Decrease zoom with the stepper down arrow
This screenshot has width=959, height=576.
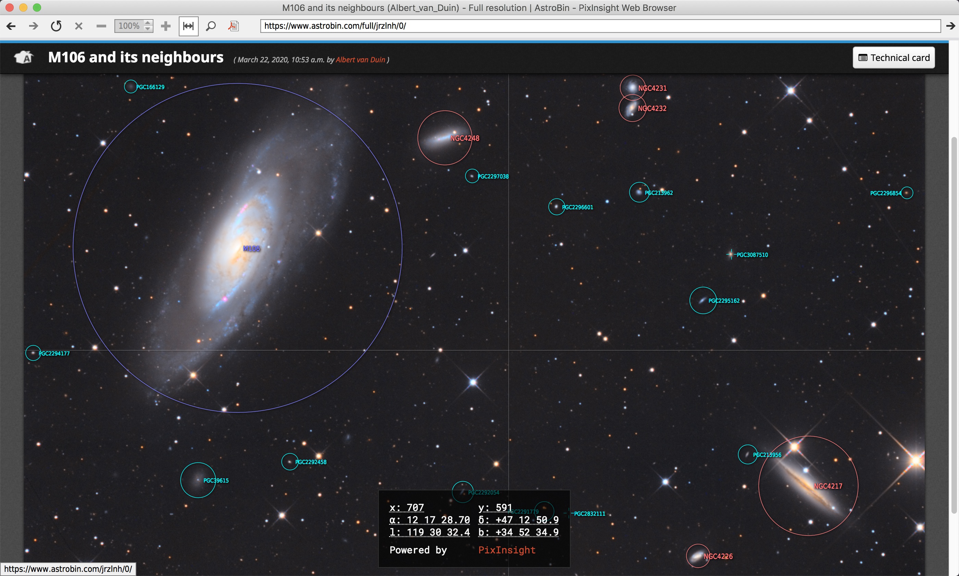click(x=148, y=29)
